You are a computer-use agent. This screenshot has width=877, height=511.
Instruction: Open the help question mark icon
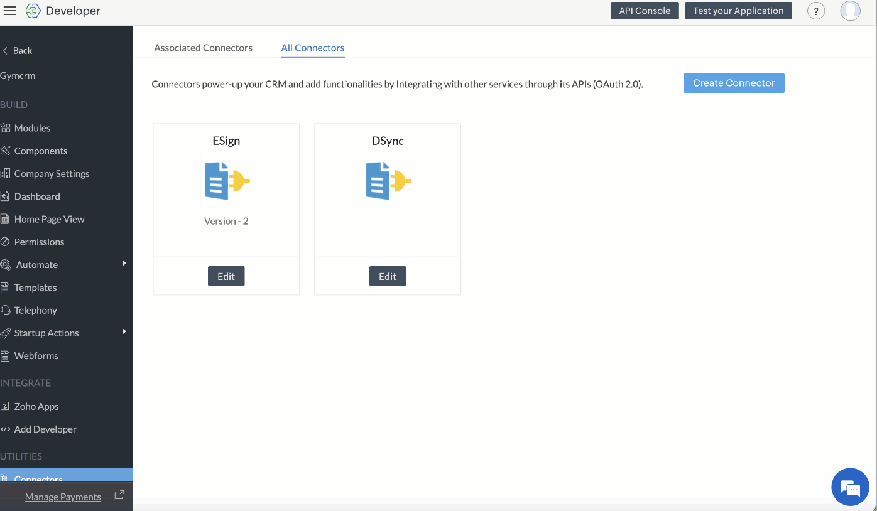point(816,11)
